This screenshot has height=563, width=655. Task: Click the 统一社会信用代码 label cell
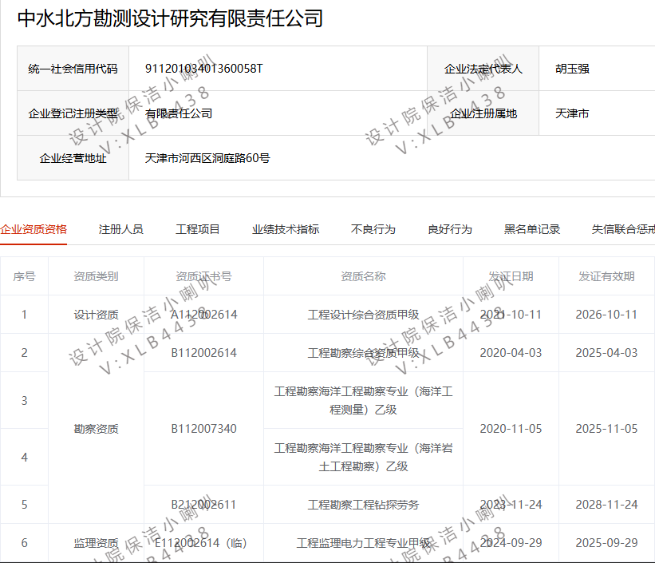point(73,69)
